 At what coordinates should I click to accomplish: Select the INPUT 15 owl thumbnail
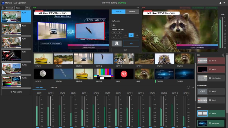164,59
